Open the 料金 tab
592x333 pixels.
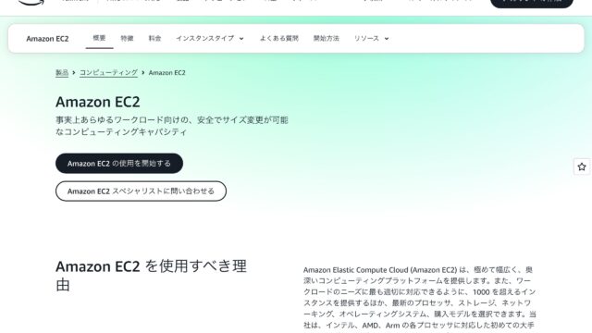(x=154, y=38)
